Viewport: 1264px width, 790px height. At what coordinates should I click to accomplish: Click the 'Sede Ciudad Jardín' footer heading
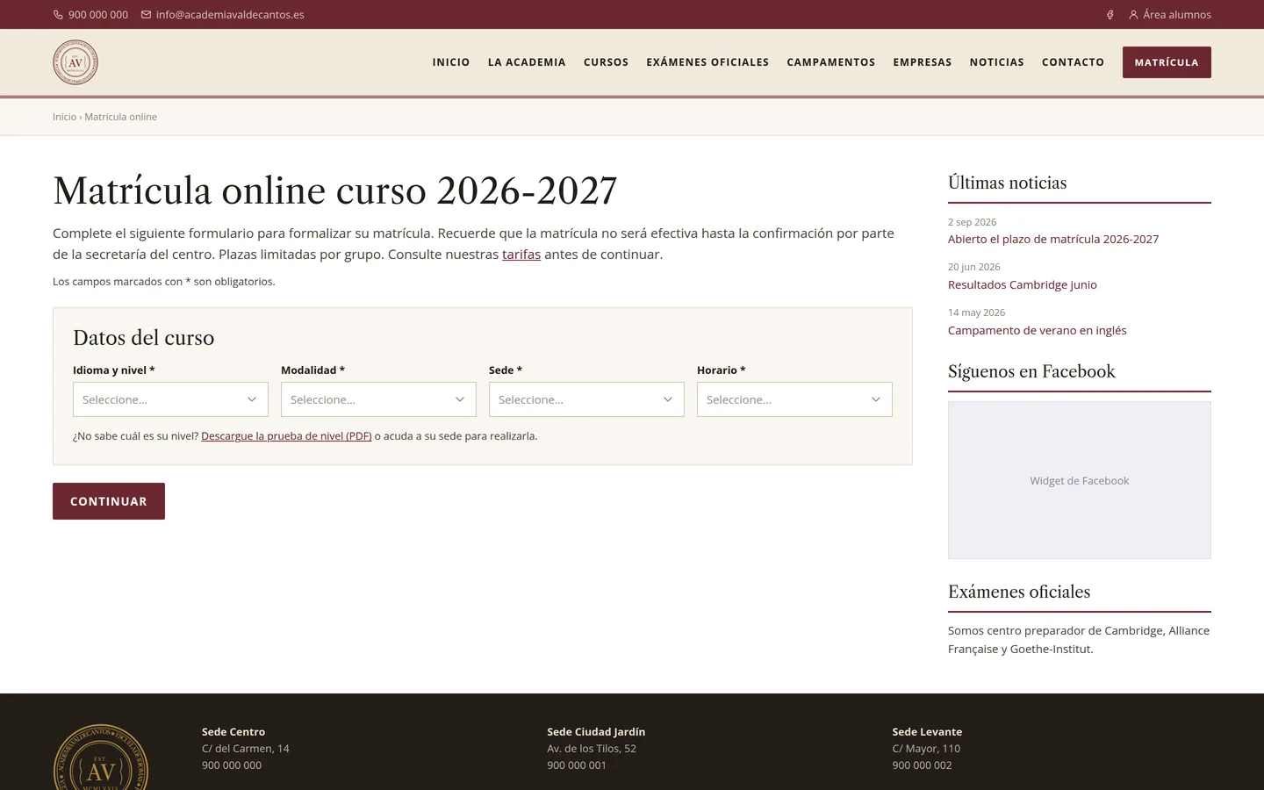point(596,732)
